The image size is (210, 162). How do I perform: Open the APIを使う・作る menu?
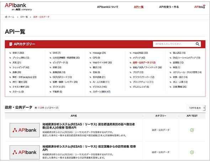click(169, 7)
